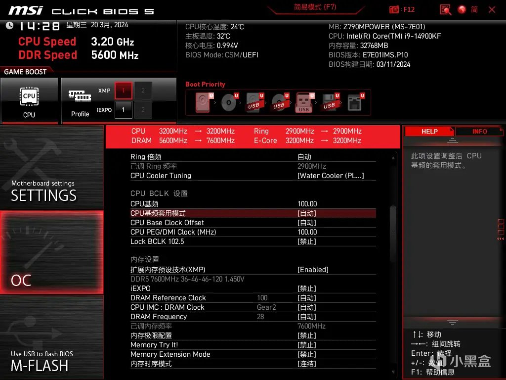Switch to the INFO tab
This screenshot has height=380, width=506.
pyautogui.click(x=479, y=131)
